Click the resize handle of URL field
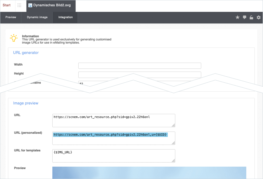Viewport: 263px width, 179px height. [x=173, y=125]
